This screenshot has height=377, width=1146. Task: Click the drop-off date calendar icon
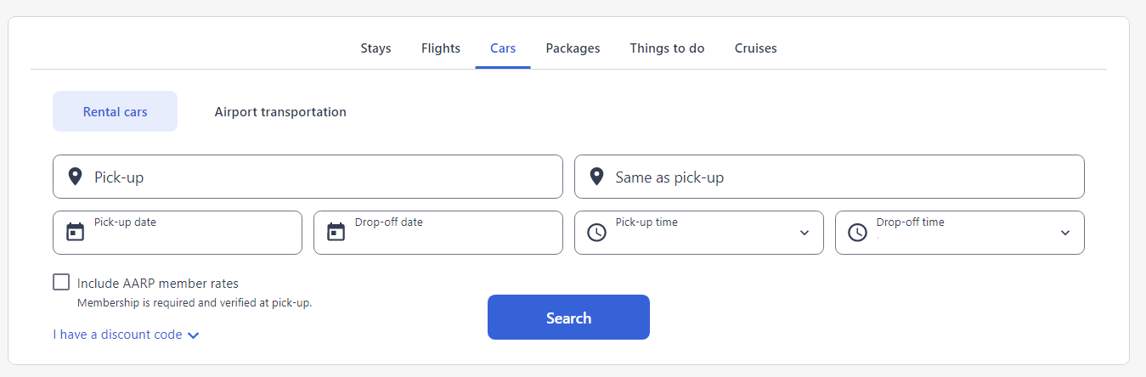tap(336, 232)
